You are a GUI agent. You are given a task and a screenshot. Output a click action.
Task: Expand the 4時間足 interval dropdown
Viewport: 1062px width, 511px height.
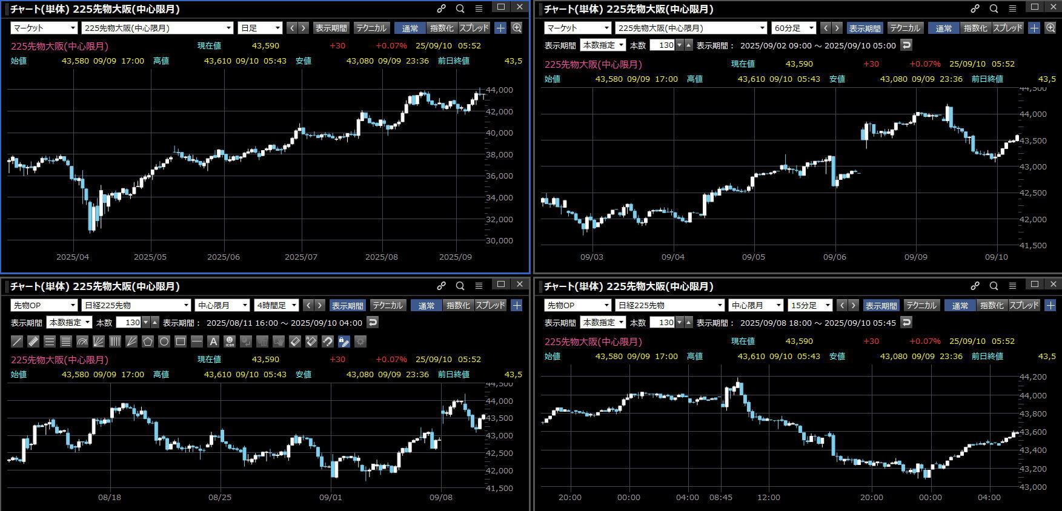[276, 305]
